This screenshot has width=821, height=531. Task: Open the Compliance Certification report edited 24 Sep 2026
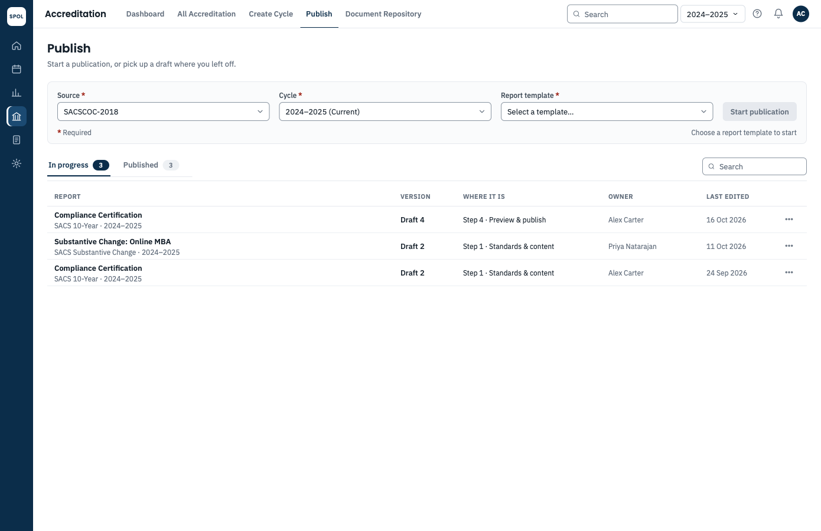click(98, 268)
